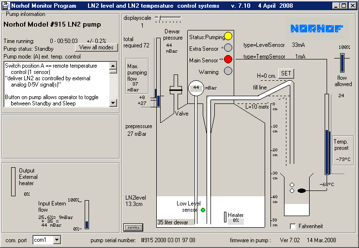Click the pump serial number value
The width and height of the screenshot is (359, 248).
coord(168,240)
